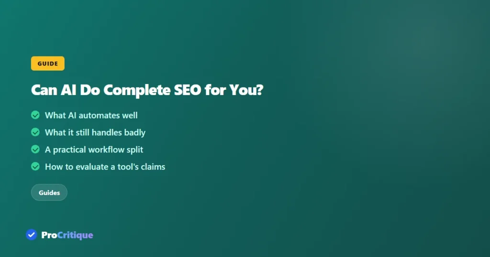Click the white 'Pro' part of the logo
The height and width of the screenshot is (257, 490).
pos(49,235)
